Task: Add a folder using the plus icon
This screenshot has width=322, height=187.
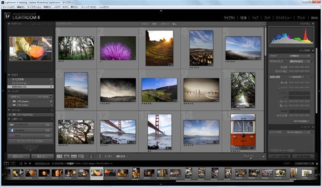Action: click(x=52, y=92)
